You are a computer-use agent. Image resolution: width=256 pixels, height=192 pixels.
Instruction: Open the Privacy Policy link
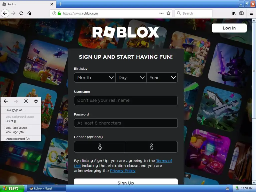tap(122, 171)
